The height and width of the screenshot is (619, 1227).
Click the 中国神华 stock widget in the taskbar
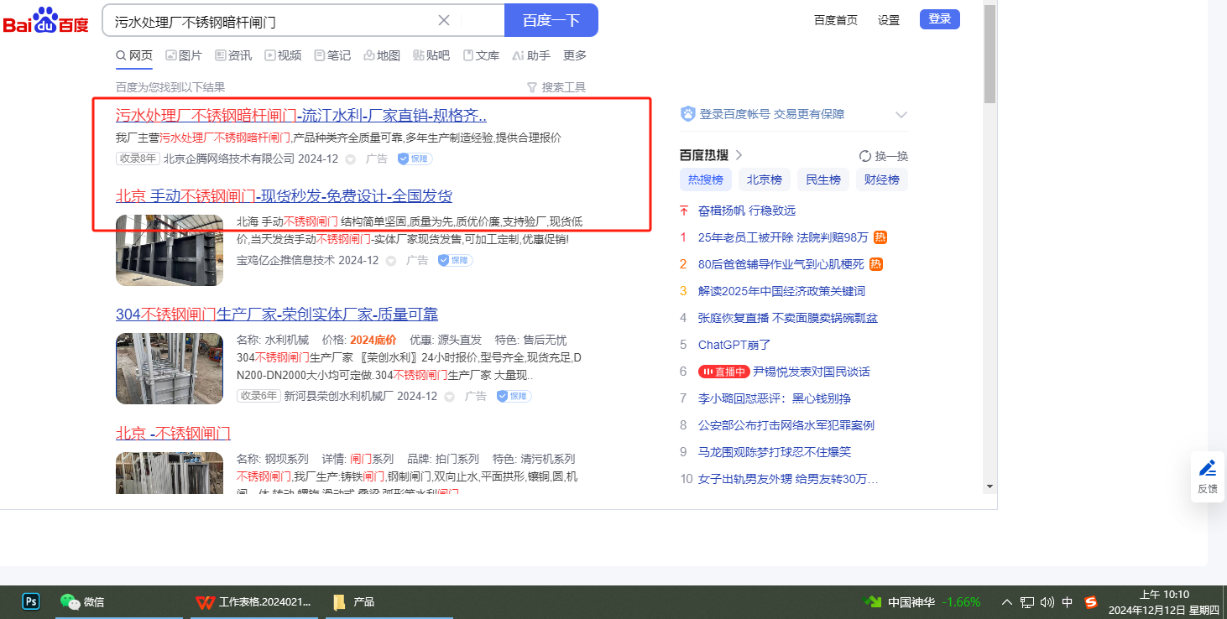point(922,601)
